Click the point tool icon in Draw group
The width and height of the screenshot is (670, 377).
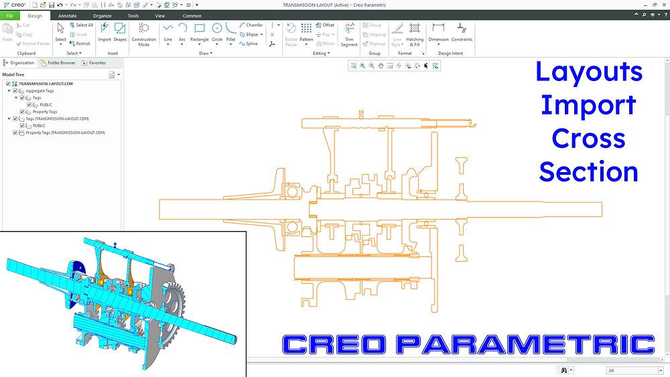[272, 35]
